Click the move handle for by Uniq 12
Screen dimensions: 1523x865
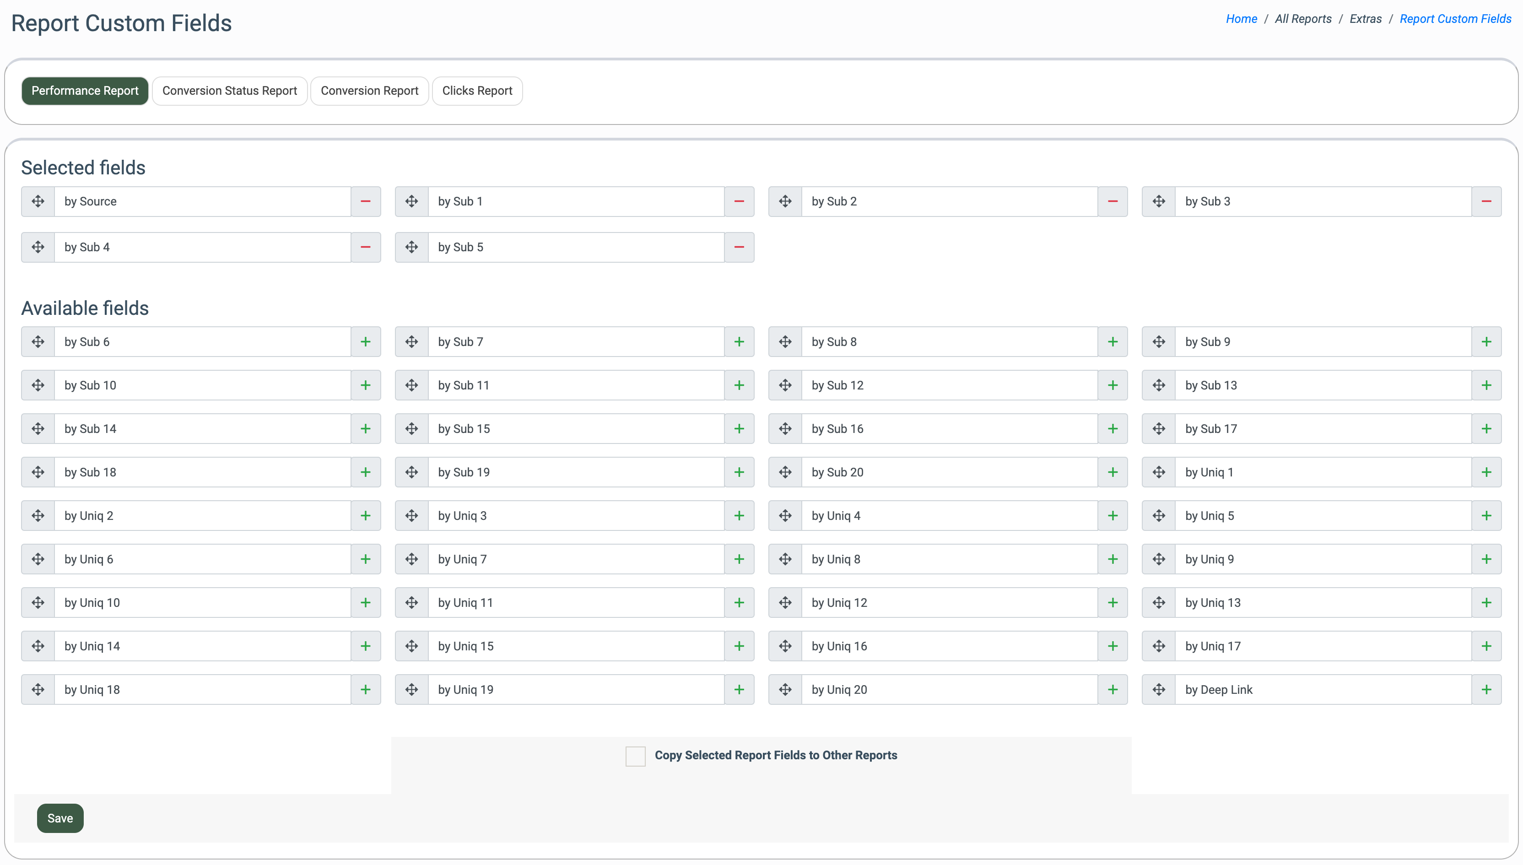coord(785,602)
